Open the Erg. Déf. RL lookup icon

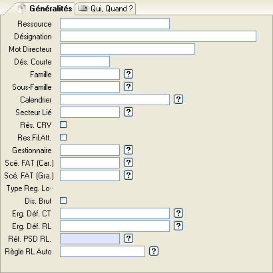tap(178, 226)
